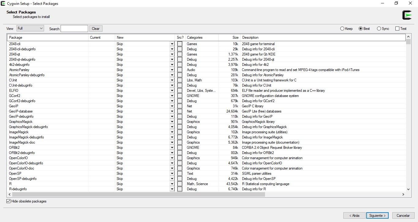Check the Src checkbox for ImageMagick
Image resolution: width=418 pixels, height=222 pixels.
(x=180, y=132)
